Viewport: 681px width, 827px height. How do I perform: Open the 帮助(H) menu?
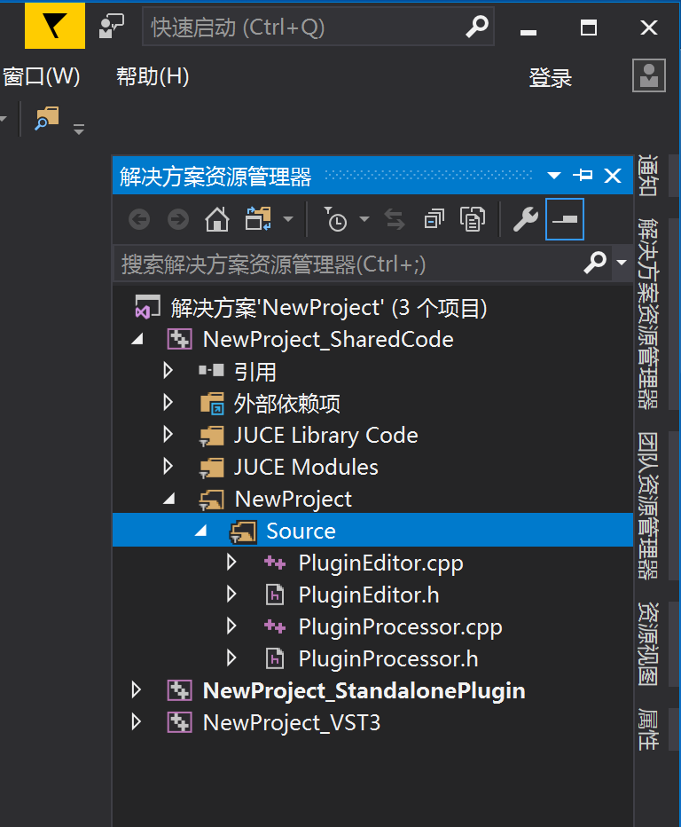click(153, 76)
